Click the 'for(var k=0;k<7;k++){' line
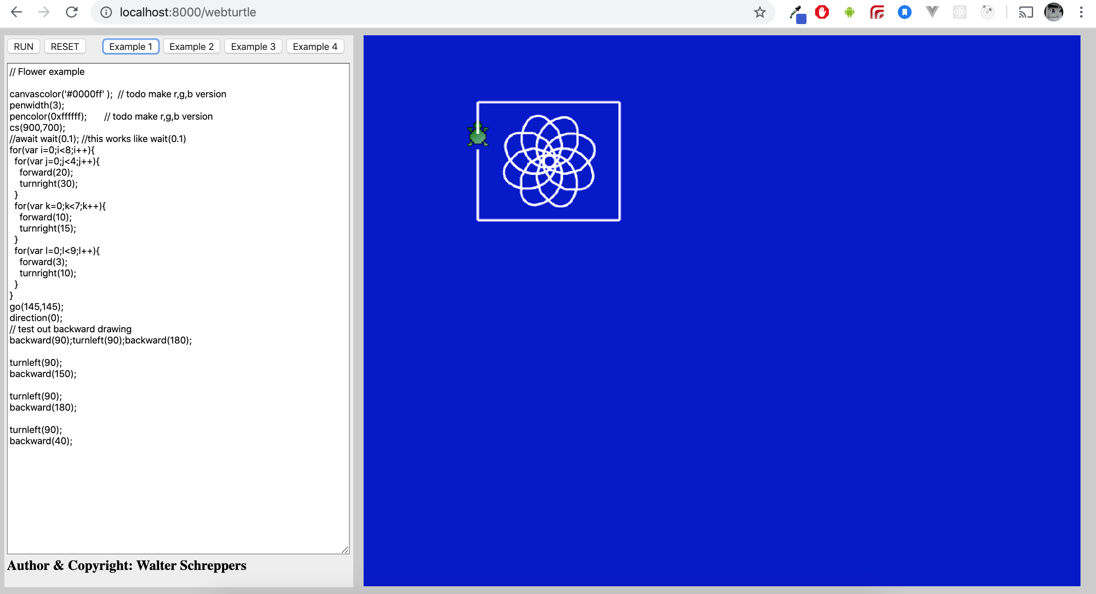 click(x=60, y=206)
